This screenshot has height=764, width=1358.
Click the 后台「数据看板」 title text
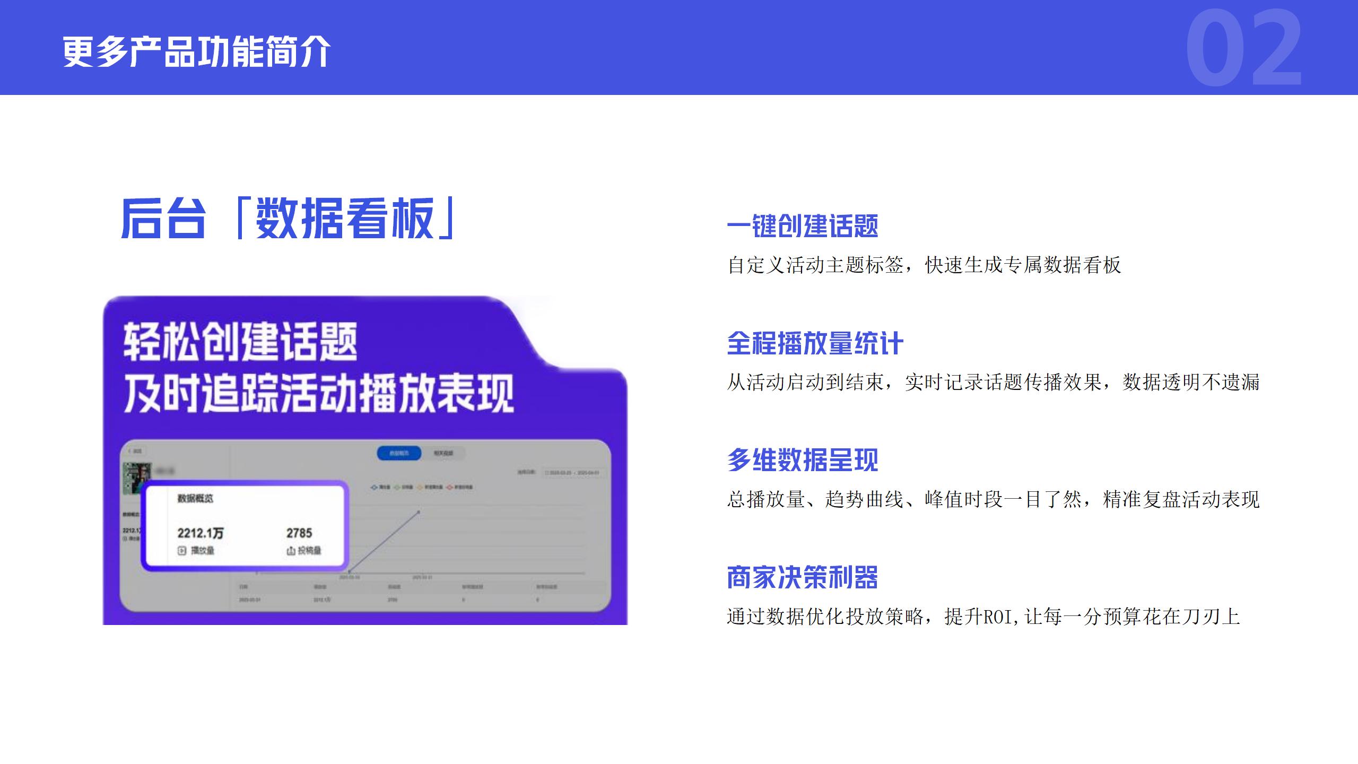[x=288, y=219]
